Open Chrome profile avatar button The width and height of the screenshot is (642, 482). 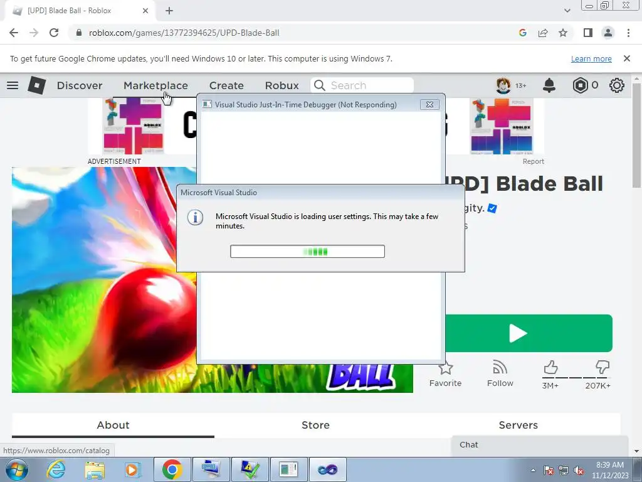point(608,33)
